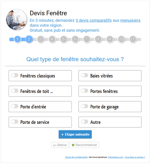The height and width of the screenshot is (164, 151).
Task: Switch on Fenêtres de toit toggle
Action: (15, 91)
